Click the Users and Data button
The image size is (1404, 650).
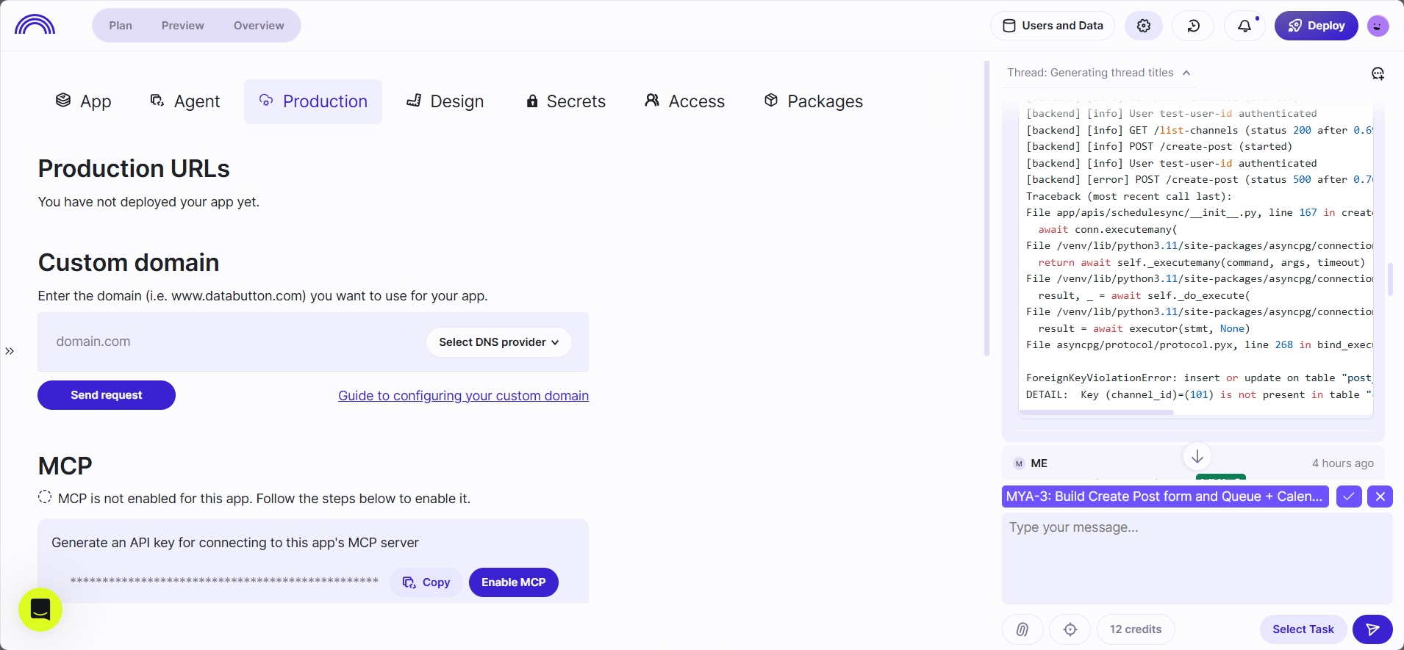tap(1053, 26)
